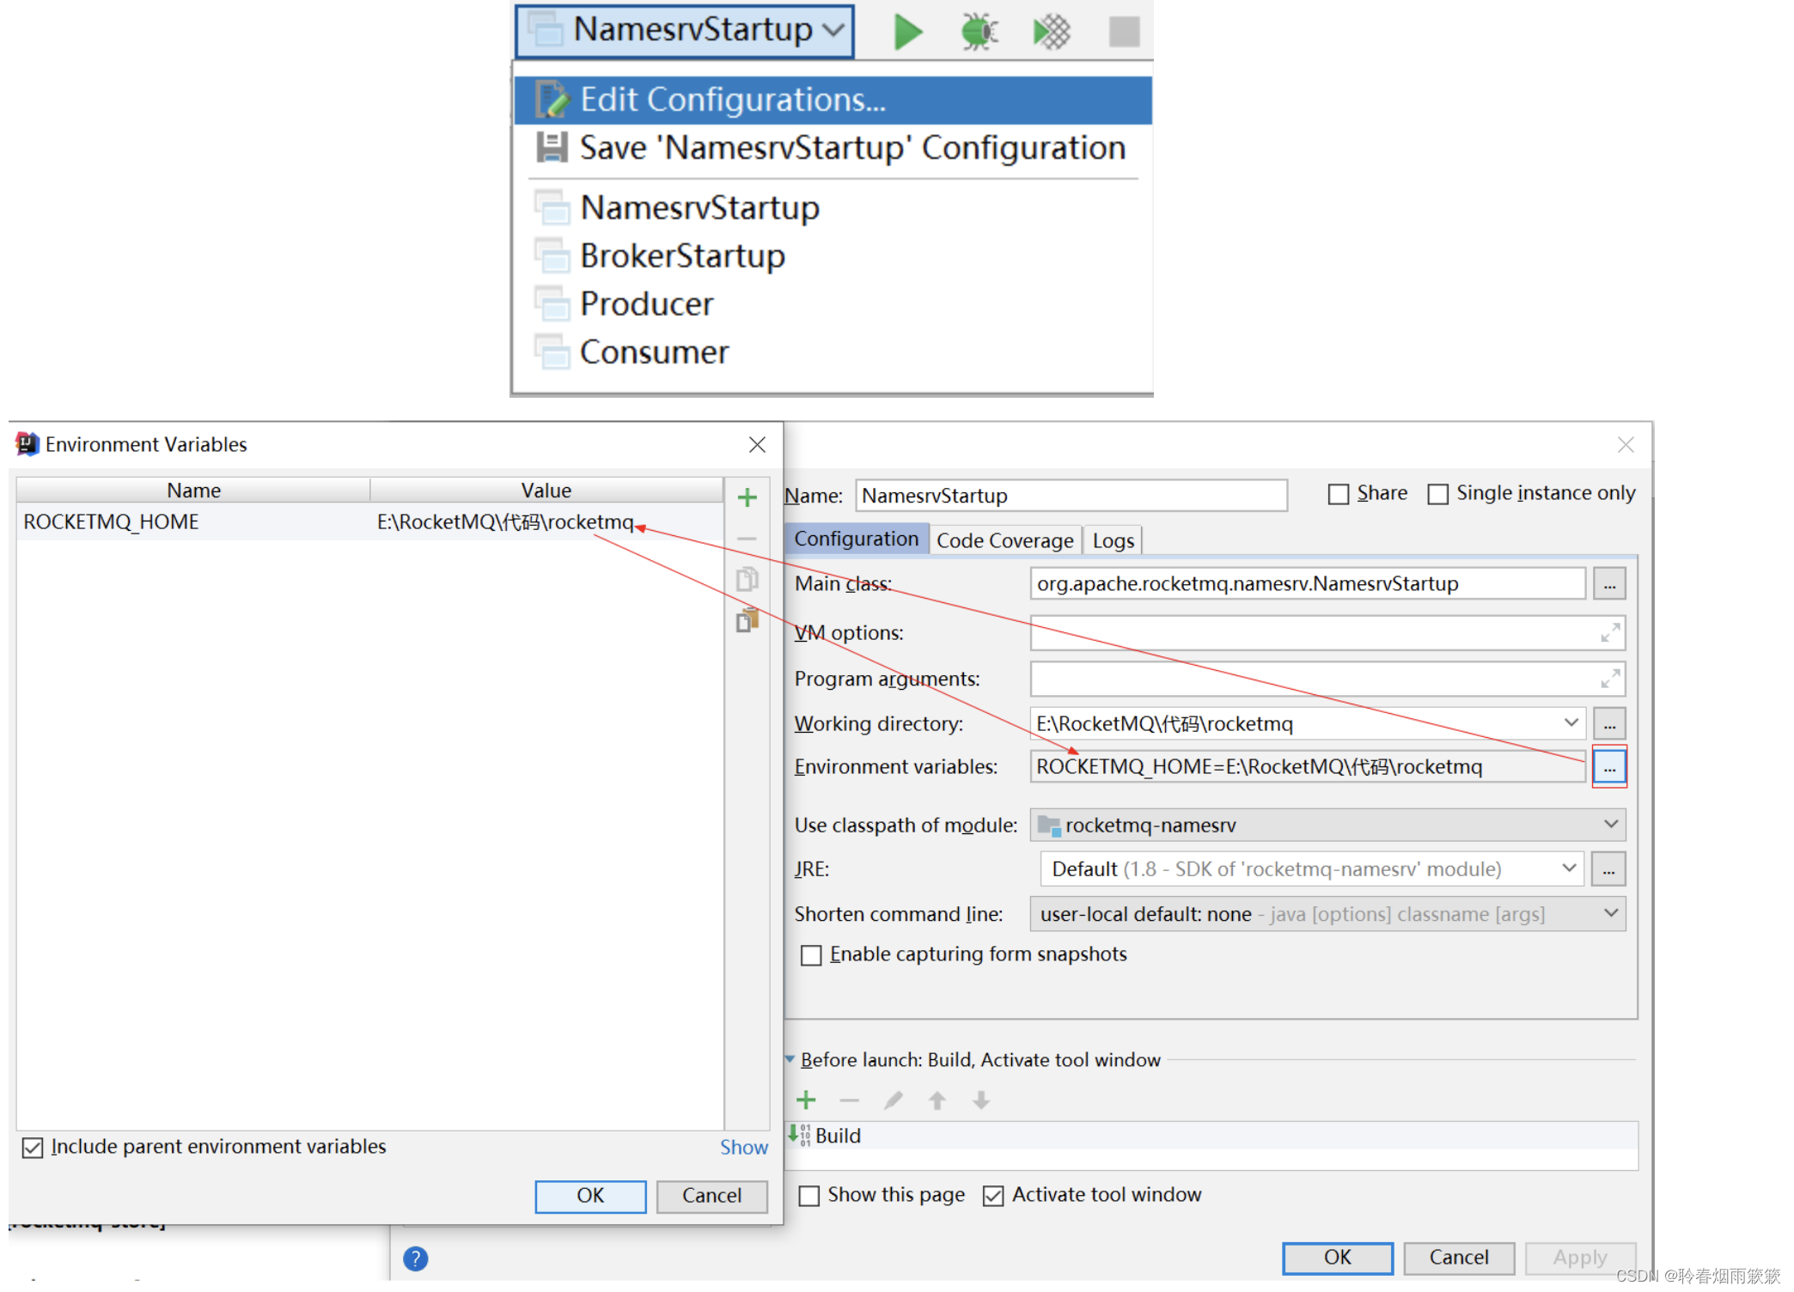Remove environment variable with minus icon
1794x1292 pixels.
pos(747,539)
